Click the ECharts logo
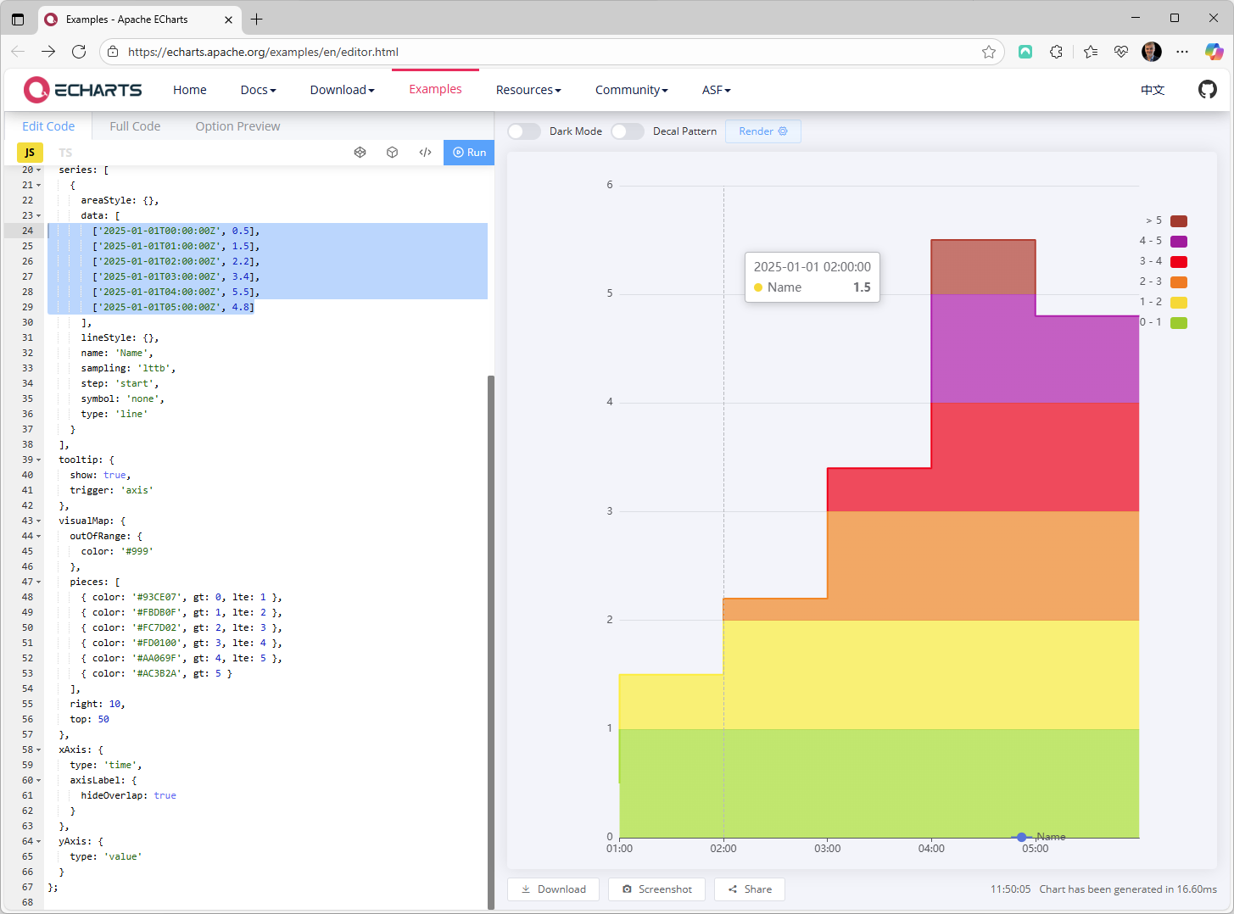Image resolution: width=1234 pixels, height=914 pixels. (83, 89)
